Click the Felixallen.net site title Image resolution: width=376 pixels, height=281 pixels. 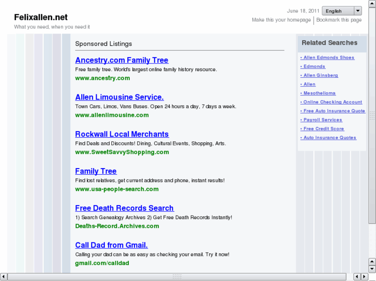pyautogui.click(x=41, y=17)
